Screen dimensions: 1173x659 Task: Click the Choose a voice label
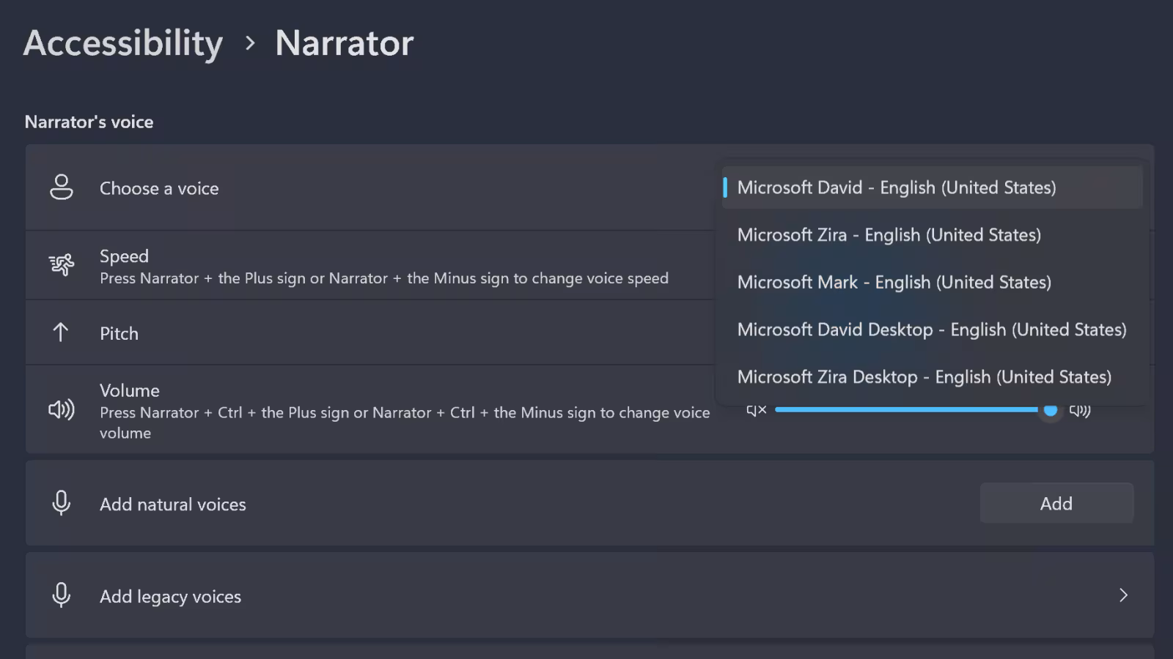(x=159, y=188)
